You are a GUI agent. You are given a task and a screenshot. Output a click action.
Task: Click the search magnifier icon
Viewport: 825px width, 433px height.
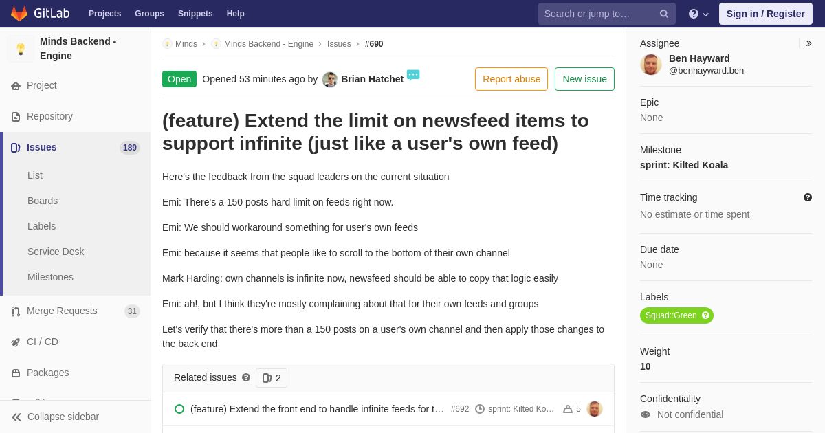click(664, 14)
